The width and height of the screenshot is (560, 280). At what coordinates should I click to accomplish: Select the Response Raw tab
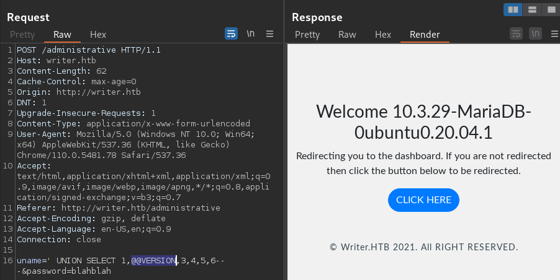[347, 35]
